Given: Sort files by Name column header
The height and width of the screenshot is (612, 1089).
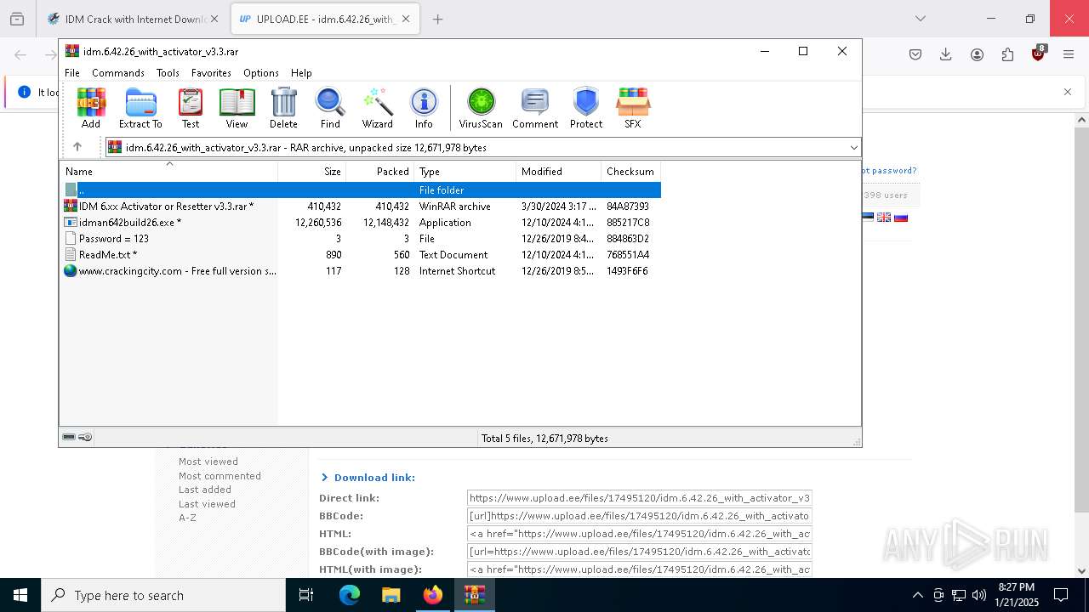Looking at the screenshot, I should pyautogui.click(x=168, y=171).
